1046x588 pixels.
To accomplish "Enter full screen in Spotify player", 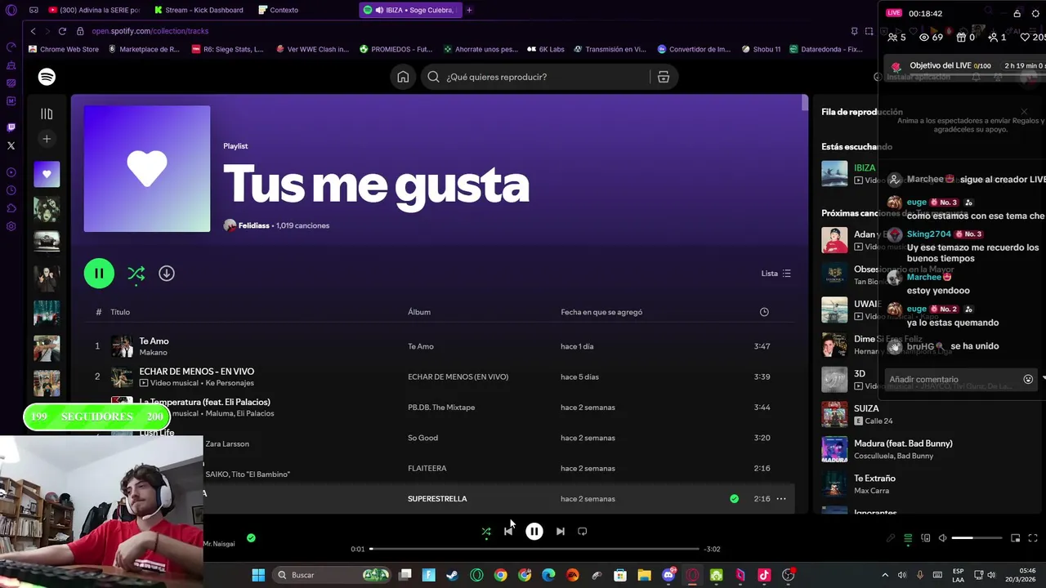I will [x=1033, y=538].
